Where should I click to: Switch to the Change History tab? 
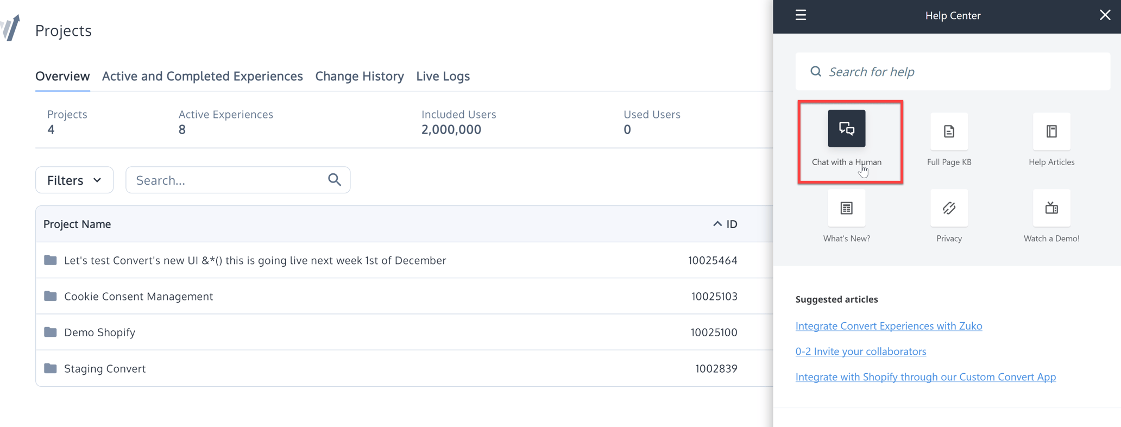[360, 76]
